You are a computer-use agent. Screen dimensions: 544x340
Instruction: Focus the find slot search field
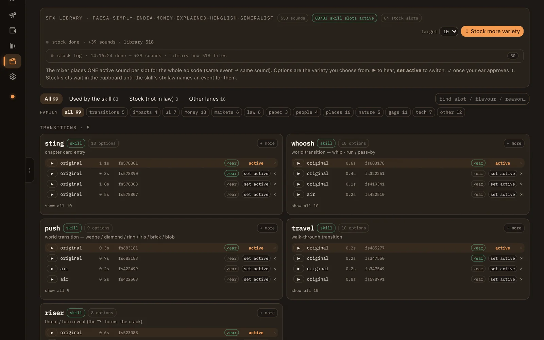(482, 99)
